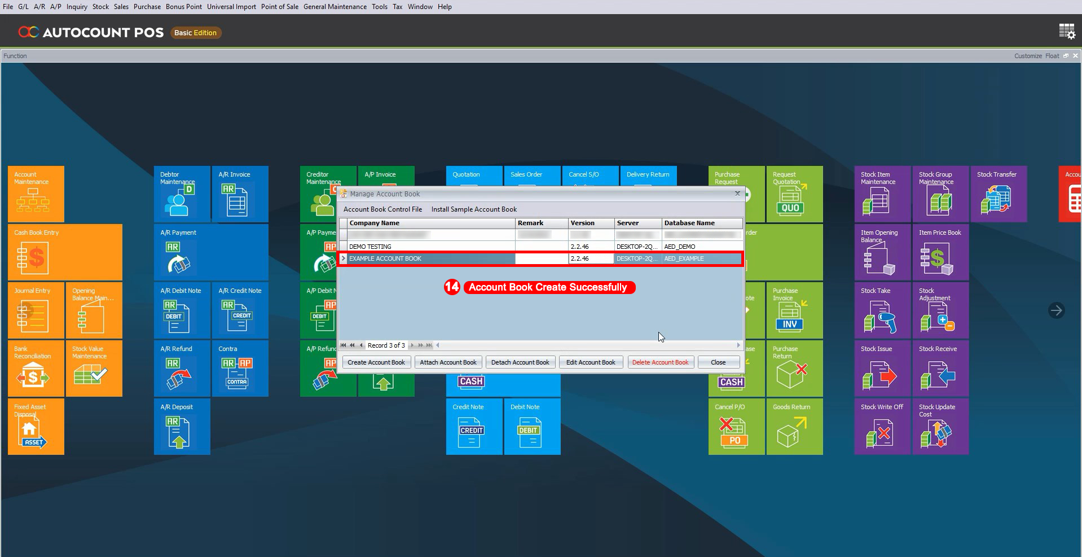
Task: Open the Stock Value Maintenance tile
Action: (94, 368)
